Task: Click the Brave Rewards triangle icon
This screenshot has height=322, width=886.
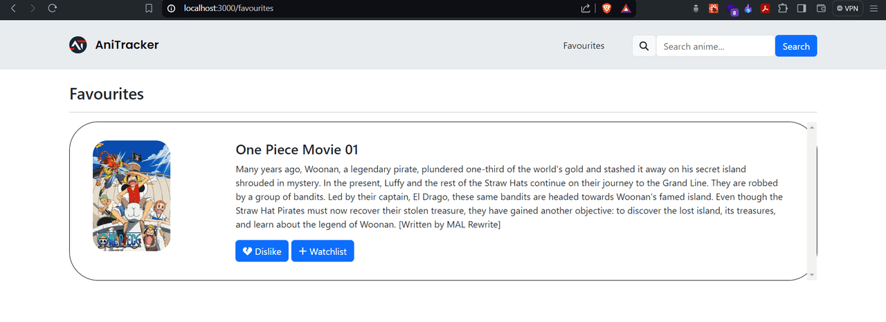Action: (x=625, y=8)
